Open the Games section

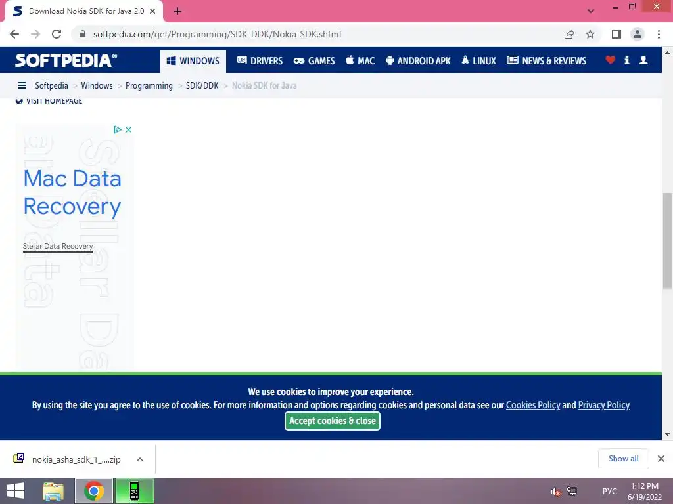click(x=314, y=61)
